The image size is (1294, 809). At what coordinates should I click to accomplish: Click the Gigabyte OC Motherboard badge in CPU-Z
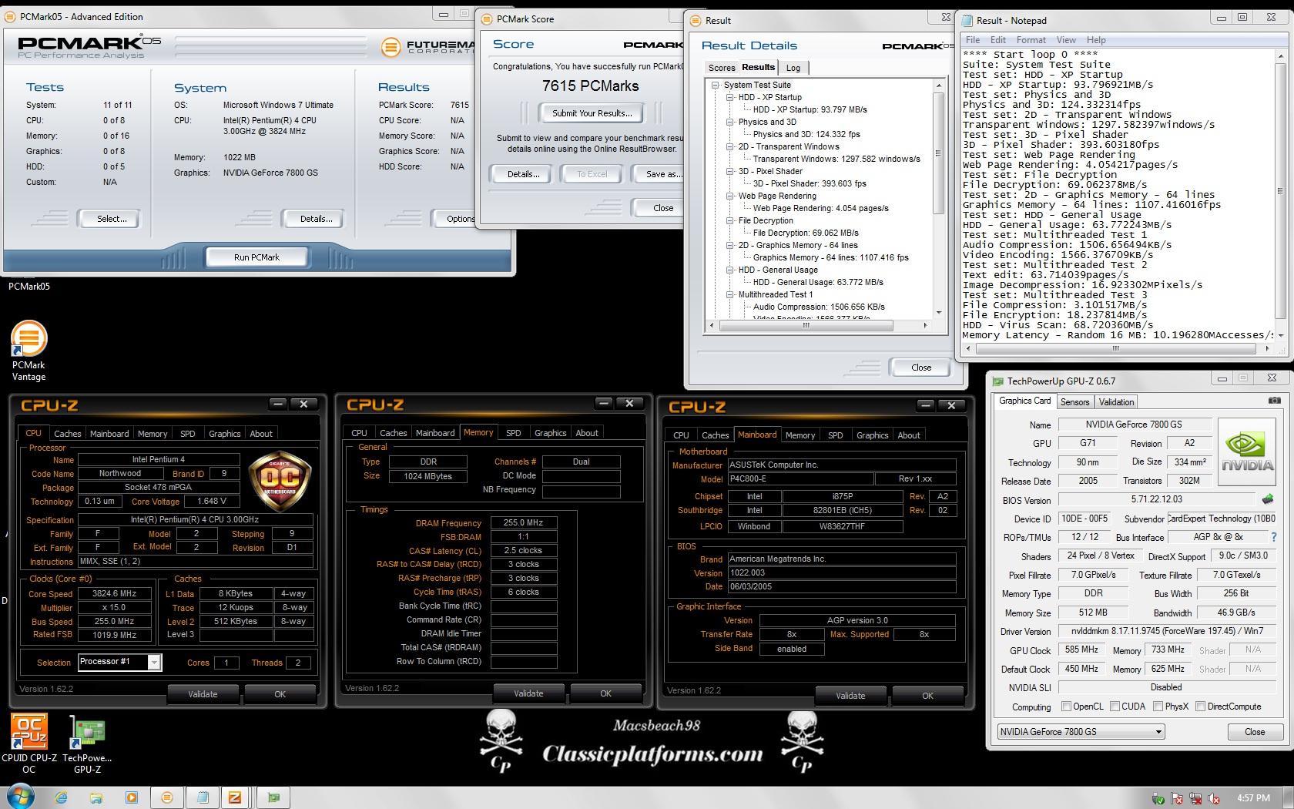click(x=280, y=482)
